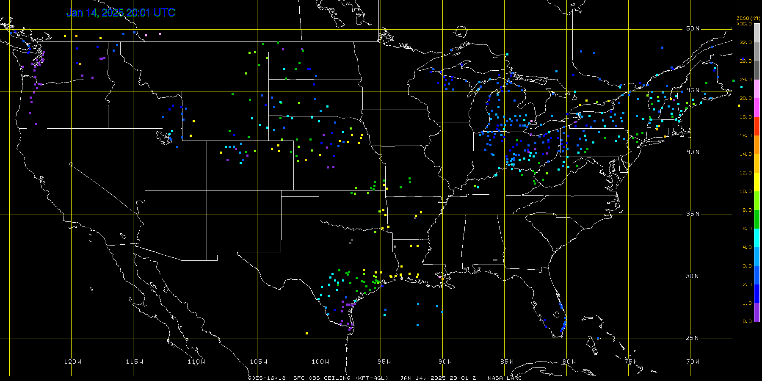The width and height of the screenshot is (762, 381).
Task: Click the light pink 20.0–24.0 legend band
Action: coord(757,89)
